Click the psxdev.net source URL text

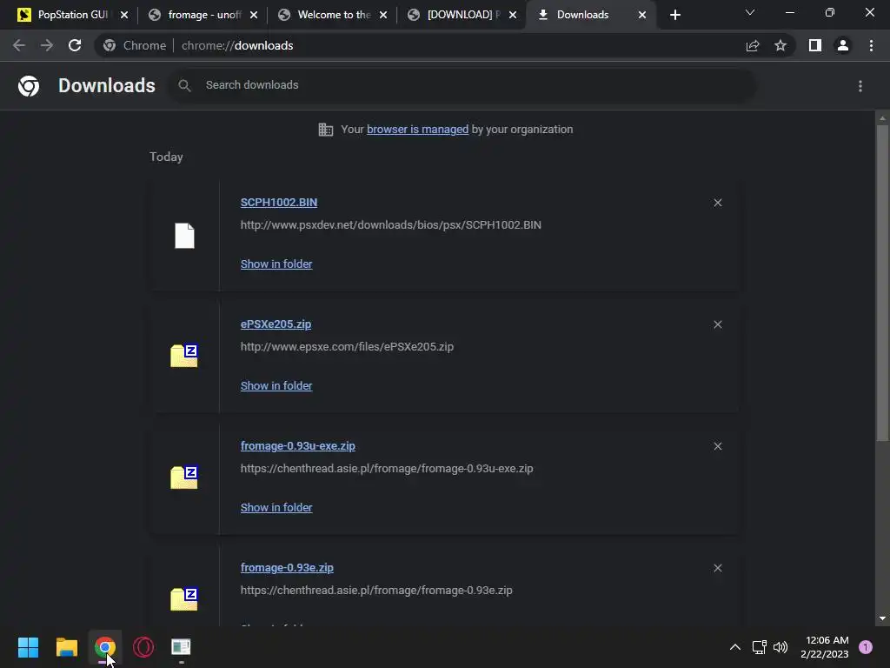390,225
